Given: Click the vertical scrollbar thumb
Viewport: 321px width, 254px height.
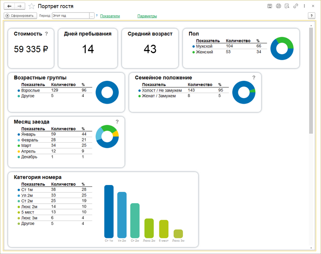Looking at the screenshot, I should click(x=311, y=80).
